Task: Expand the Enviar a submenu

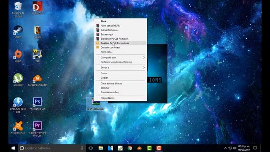Action: [x=121, y=68]
